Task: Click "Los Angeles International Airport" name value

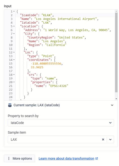Action: tap(66, 19)
